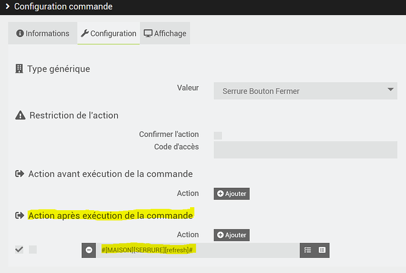This screenshot has height=273, width=406.
Task: Click the Configuration commande title text
Action: 64,6
